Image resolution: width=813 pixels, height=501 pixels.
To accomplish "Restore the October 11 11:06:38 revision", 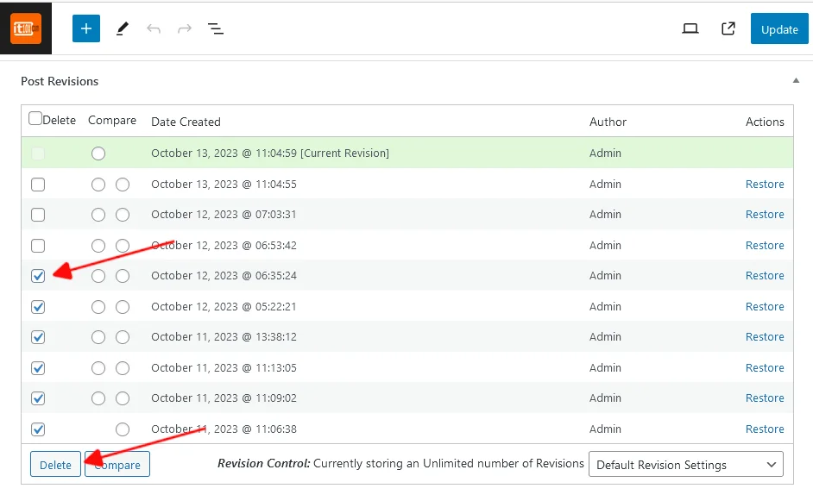I will 765,429.
